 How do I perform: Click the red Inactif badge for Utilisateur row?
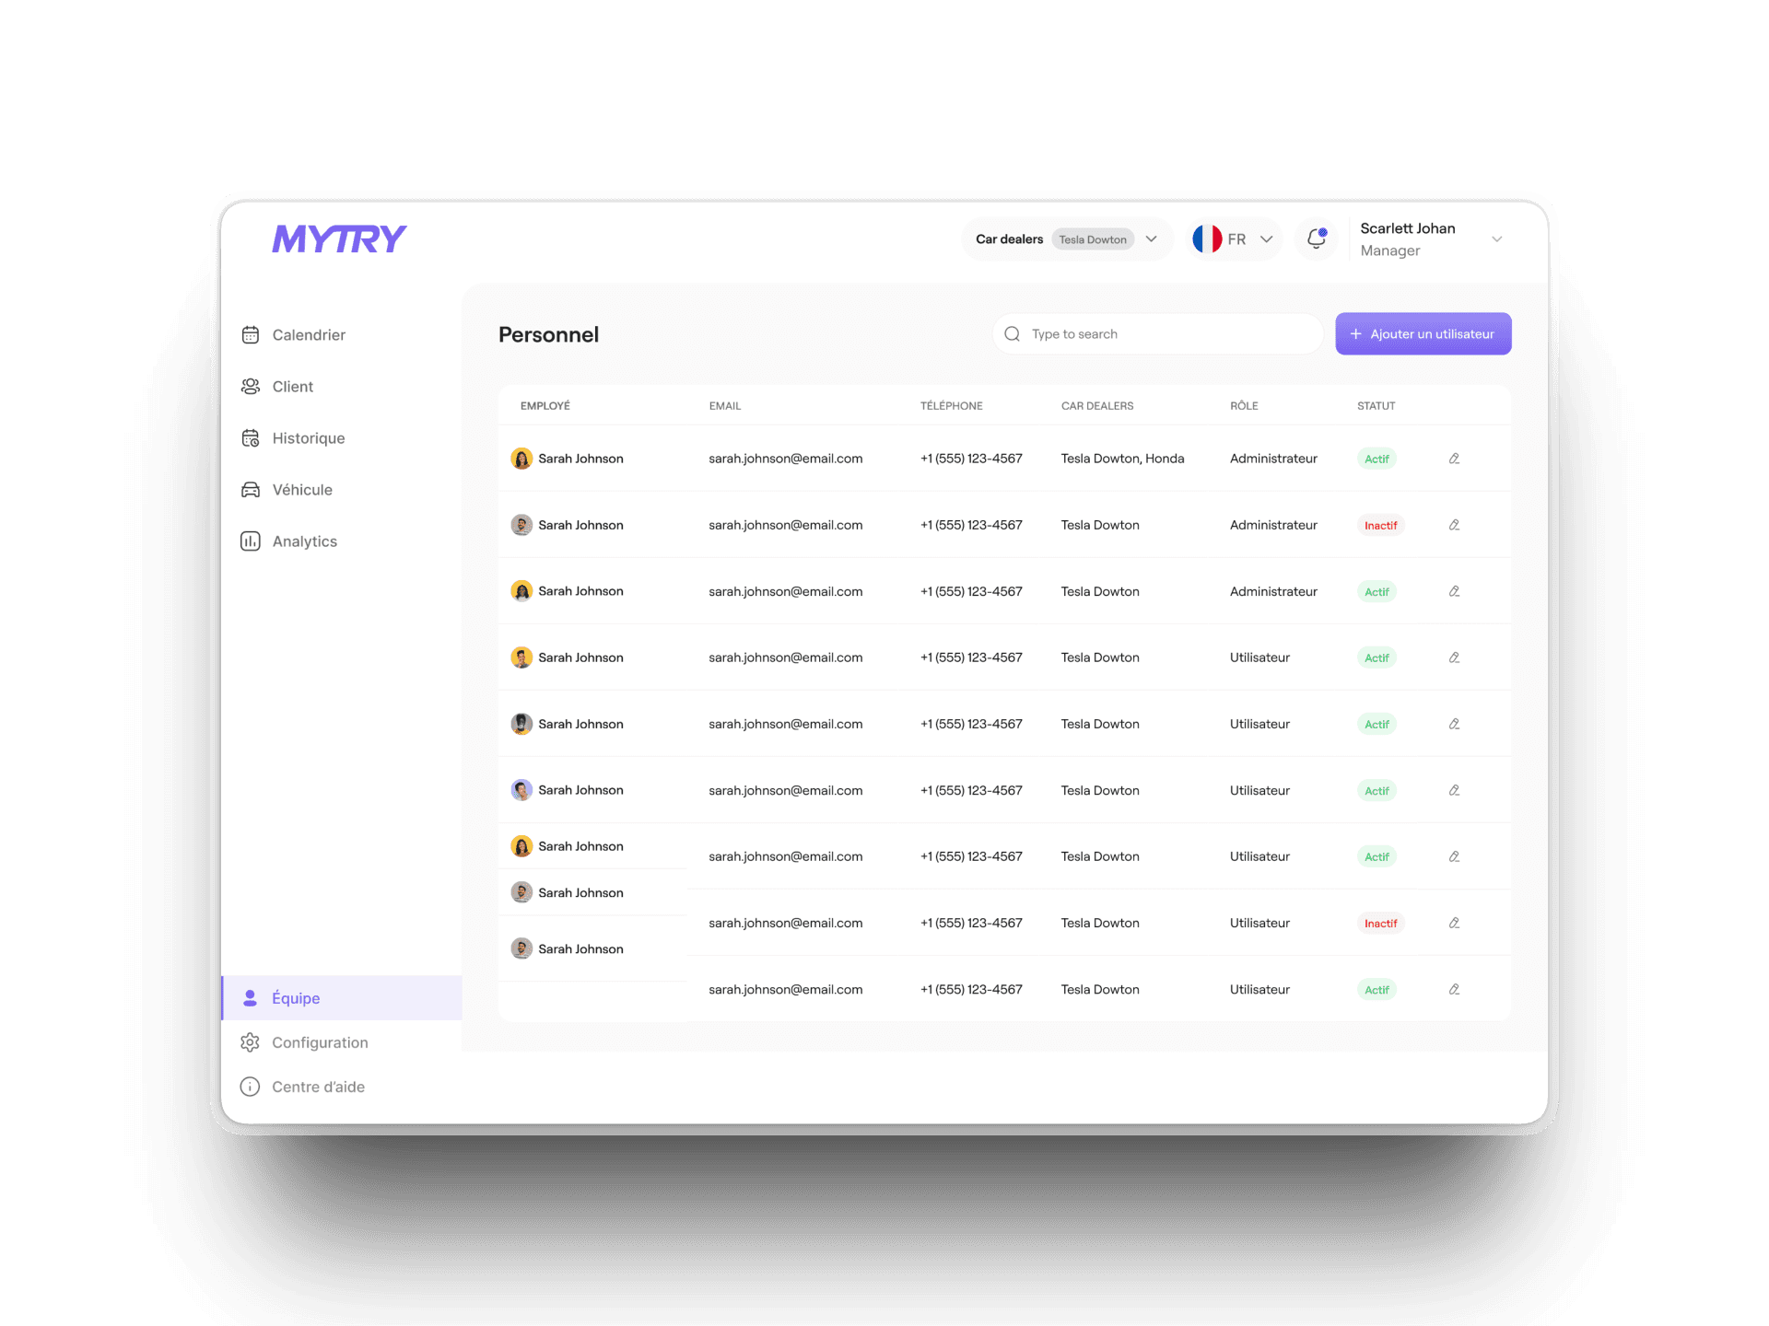click(x=1380, y=924)
